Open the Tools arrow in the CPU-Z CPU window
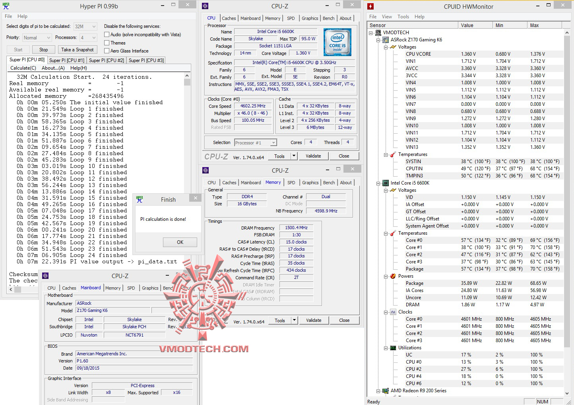This screenshot has width=574, height=405. coord(294,156)
